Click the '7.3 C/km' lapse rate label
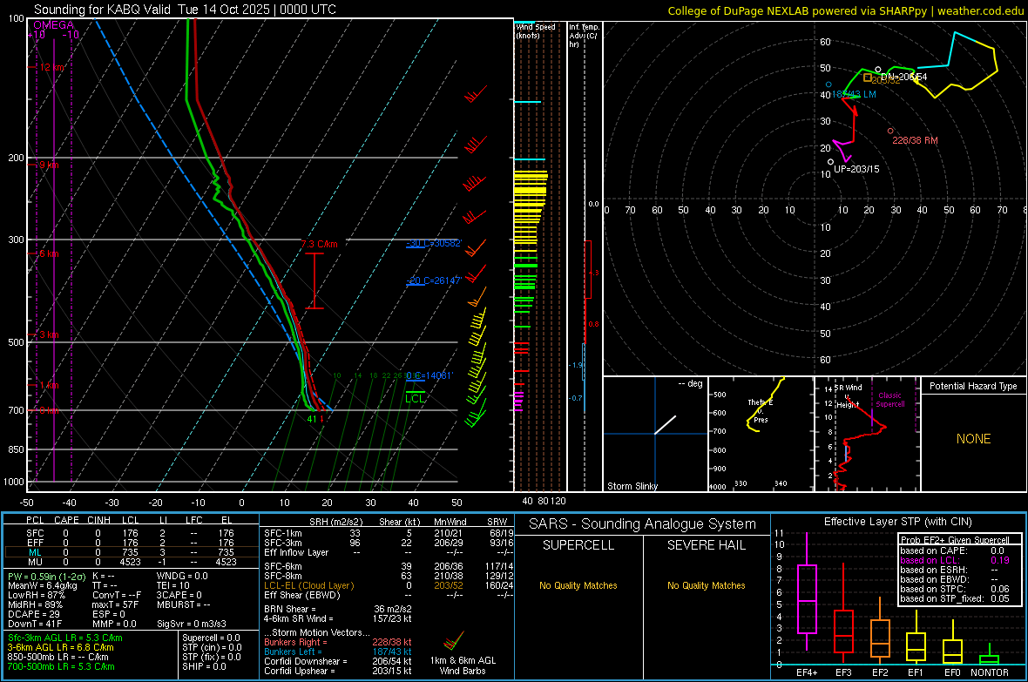 click(x=319, y=244)
